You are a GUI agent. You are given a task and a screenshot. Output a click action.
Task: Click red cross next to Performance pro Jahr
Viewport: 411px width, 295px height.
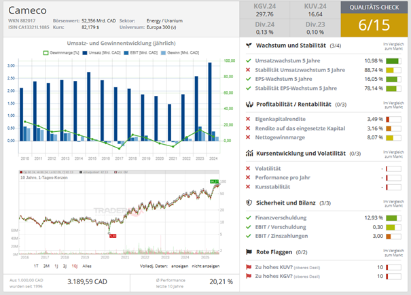pos(248,177)
